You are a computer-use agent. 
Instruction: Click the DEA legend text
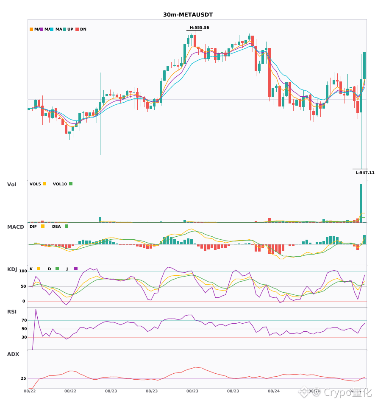[x=56, y=227]
